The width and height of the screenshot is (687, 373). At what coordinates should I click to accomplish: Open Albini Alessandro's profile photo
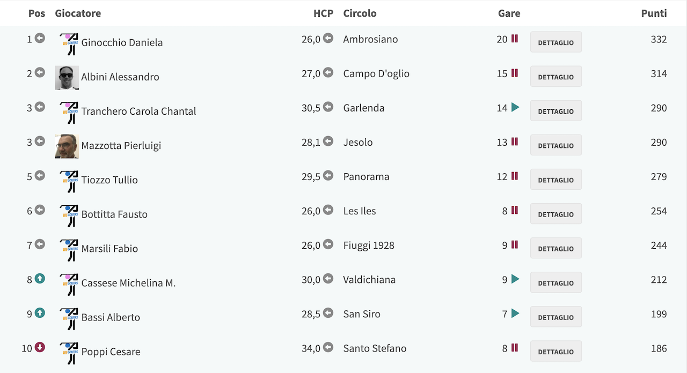[x=67, y=78]
